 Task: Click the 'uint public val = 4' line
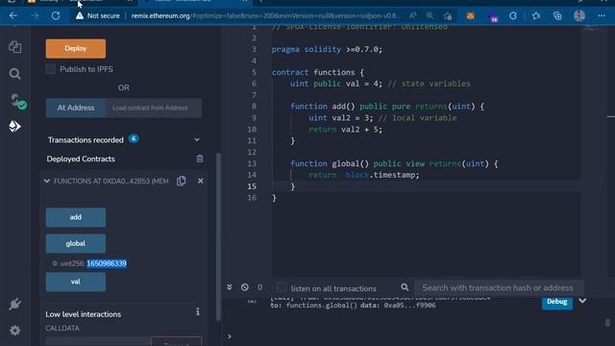(381, 84)
